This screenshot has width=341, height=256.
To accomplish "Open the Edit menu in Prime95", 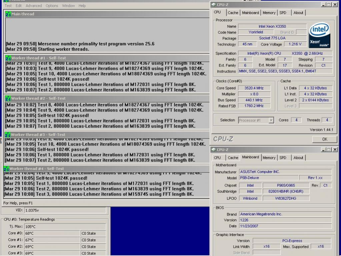I will pyautogui.click(x=19, y=6).
